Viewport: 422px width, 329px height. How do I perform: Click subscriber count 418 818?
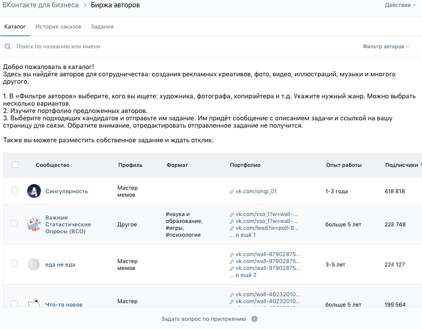[x=394, y=191]
